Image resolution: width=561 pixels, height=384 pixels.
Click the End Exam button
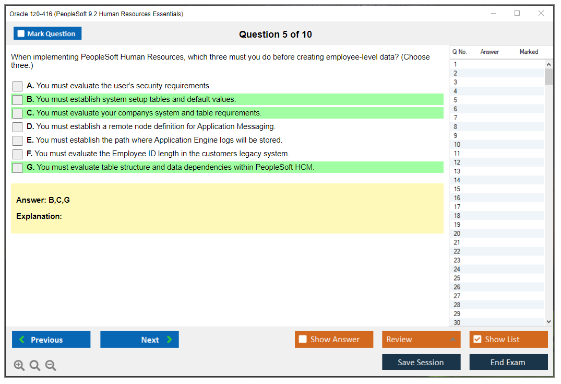pyautogui.click(x=508, y=362)
